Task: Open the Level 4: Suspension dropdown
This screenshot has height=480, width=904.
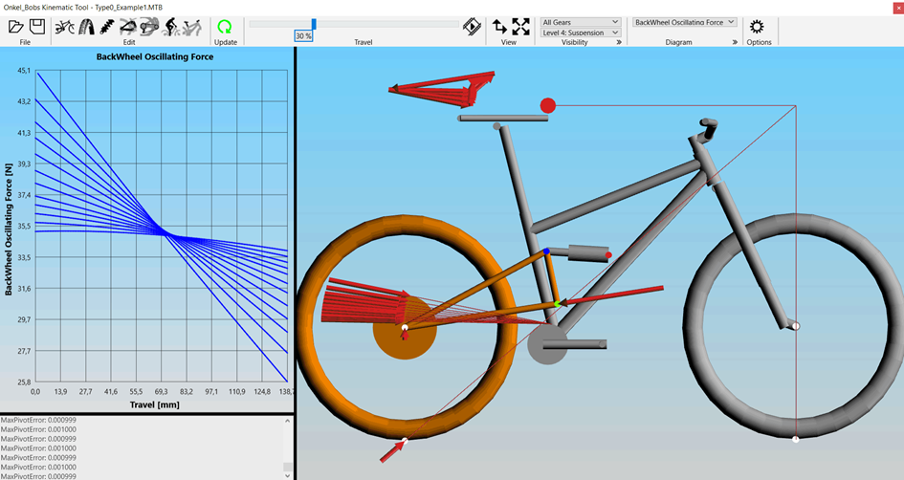Action: click(580, 33)
